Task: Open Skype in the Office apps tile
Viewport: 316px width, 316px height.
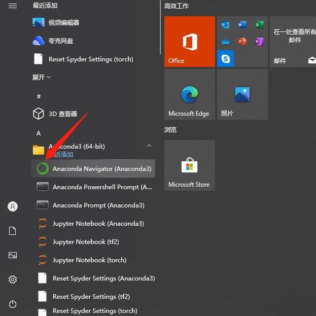Action: 226,59
